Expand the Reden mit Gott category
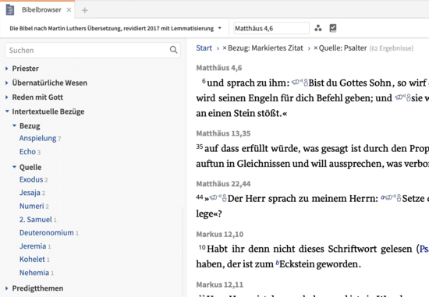 tap(7, 97)
